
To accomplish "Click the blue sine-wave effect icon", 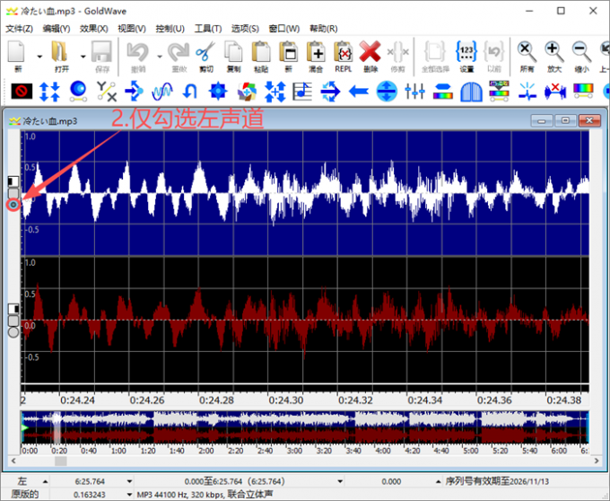I will (x=162, y=92).
